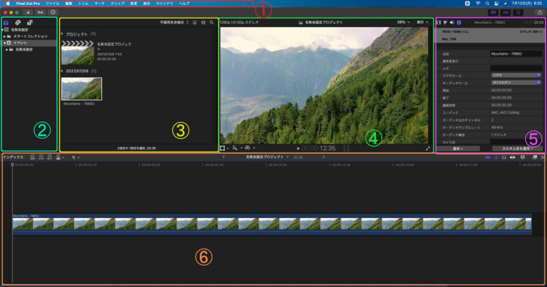Click the インデックス timeline index button
Screen dimensions: 547x287
pyautogui.click(x=12, y=156)
